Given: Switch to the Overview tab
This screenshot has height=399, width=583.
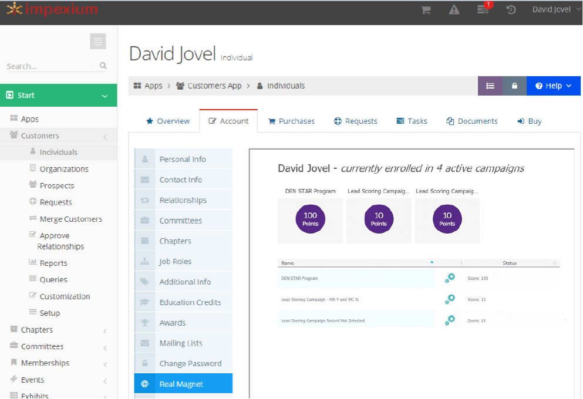Looking at the screenshot, I should (168, 121).
